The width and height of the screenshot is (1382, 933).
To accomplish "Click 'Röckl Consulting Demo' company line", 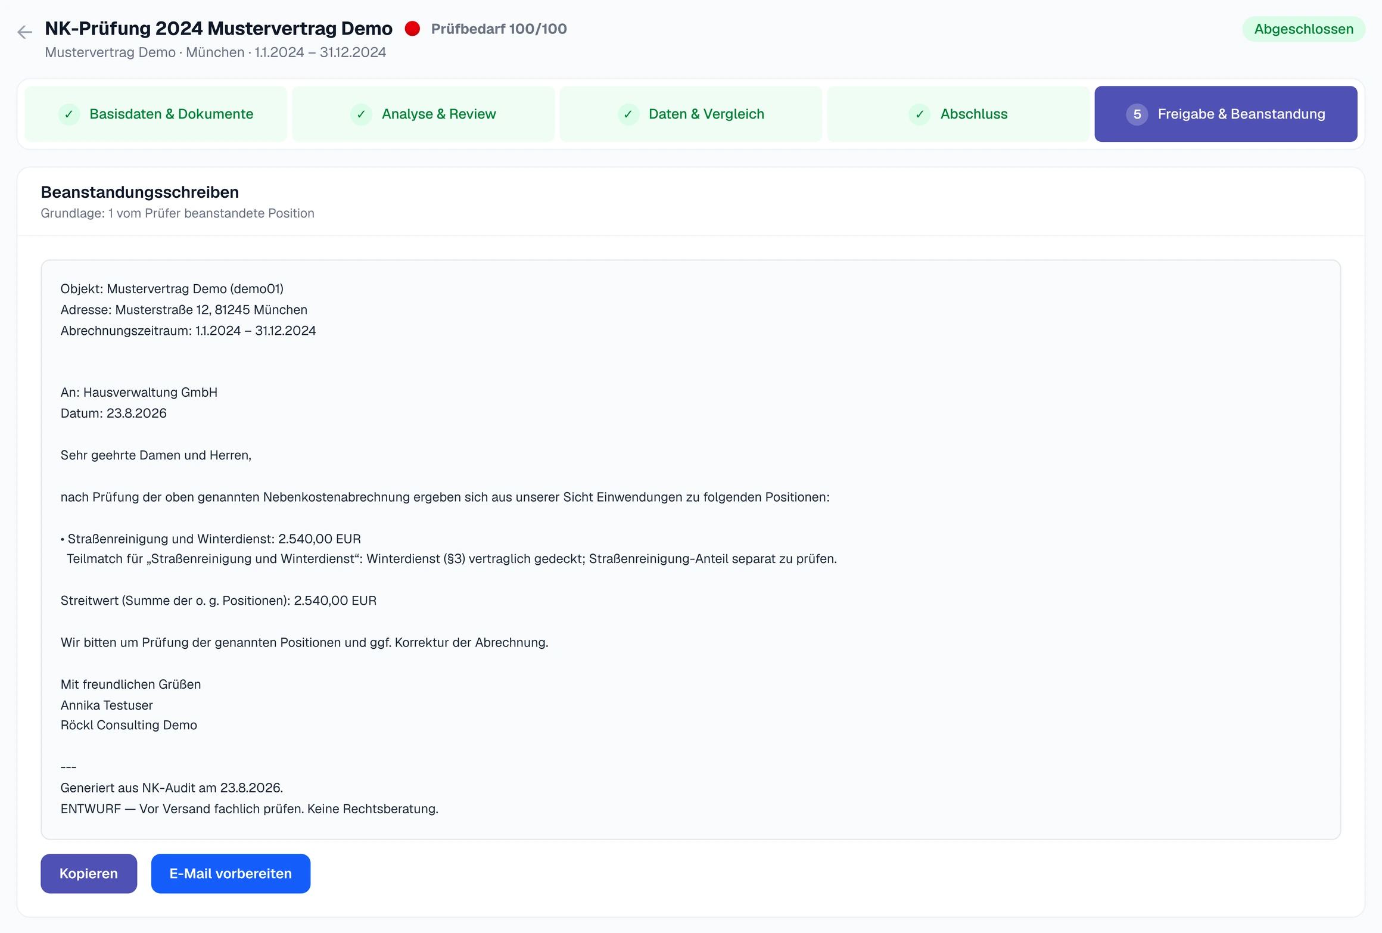I will (129, 725).
